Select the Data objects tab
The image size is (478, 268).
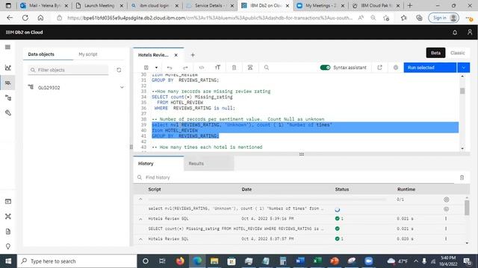(41, 54)
